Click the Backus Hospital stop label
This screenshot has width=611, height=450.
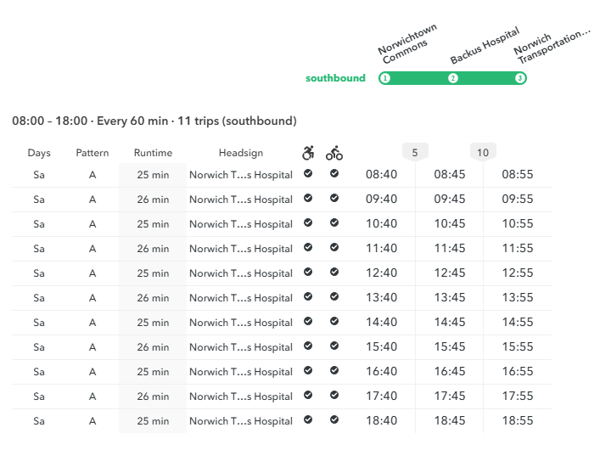[x=485, y=45]
